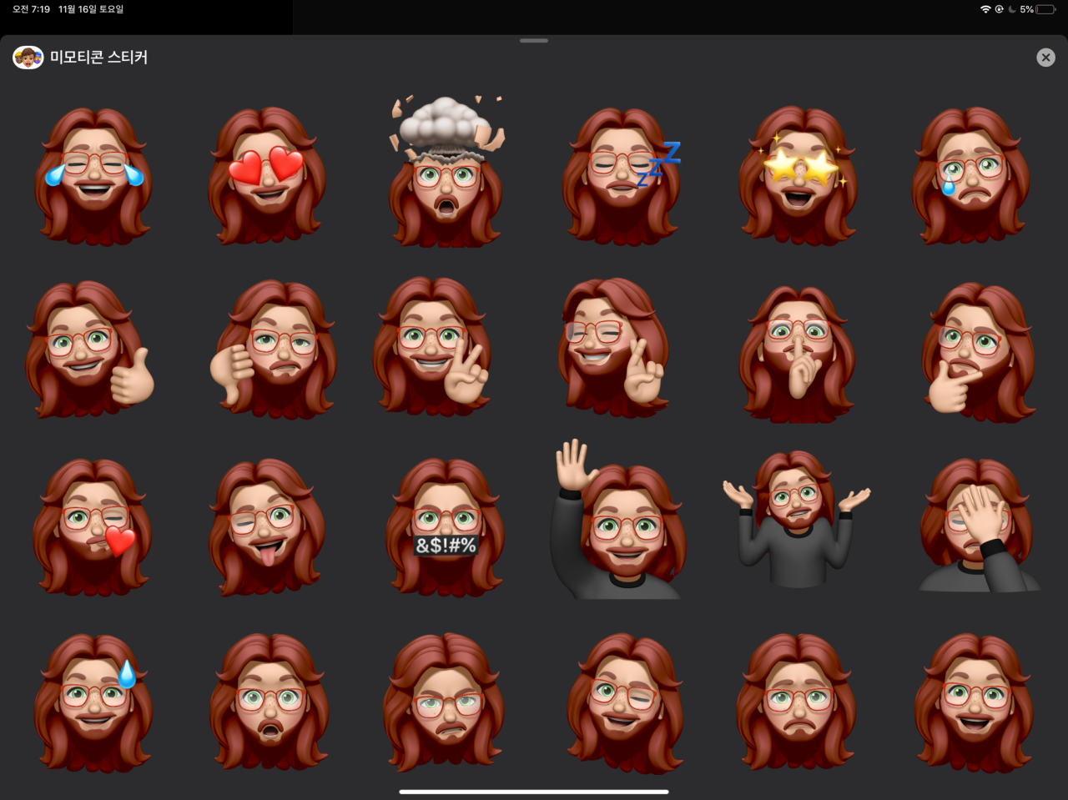Choose the heart eyes Memoji sticker
The height and width of the screenshot is (800, 1068).
[267, 176]
